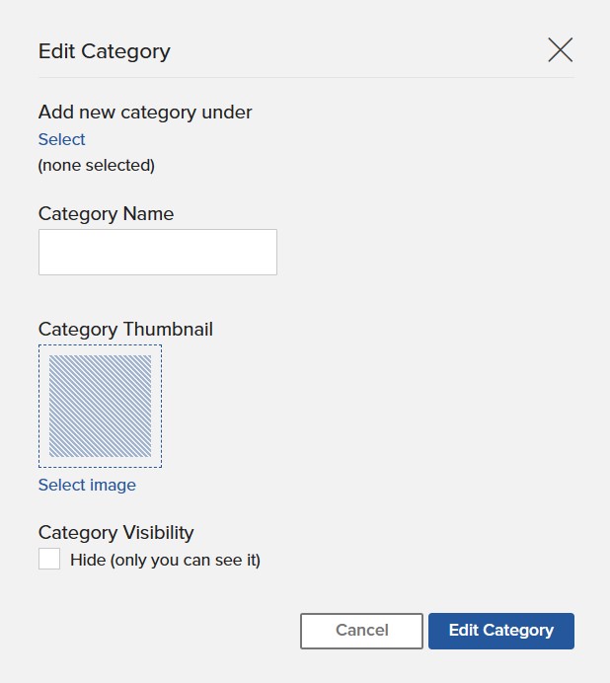
Task: Click the Edit Category dialog title
Action: point(105,51)
